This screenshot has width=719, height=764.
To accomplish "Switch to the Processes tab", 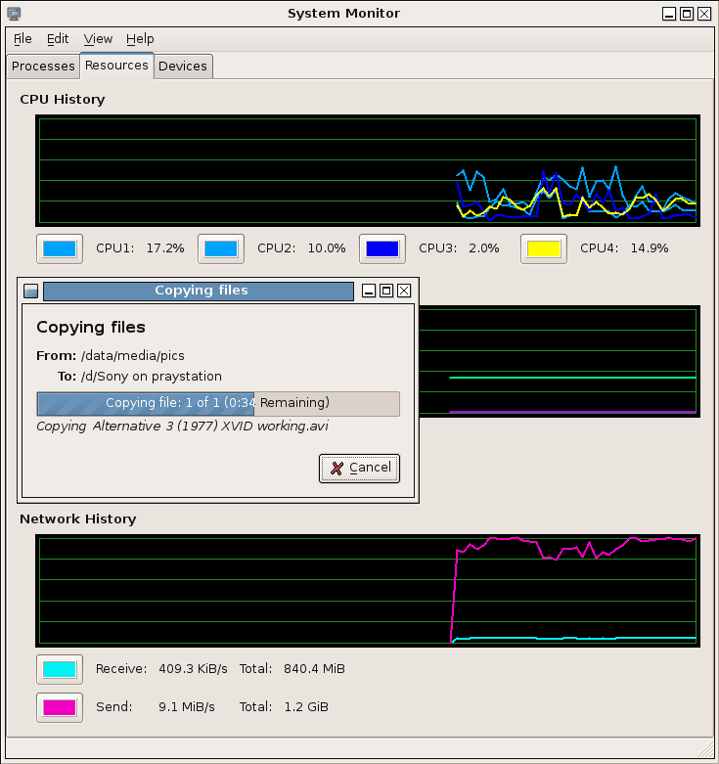I will [x=43, y=67].
